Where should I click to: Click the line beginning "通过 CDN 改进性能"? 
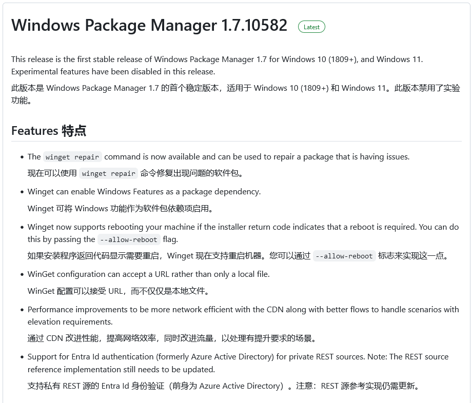pyautogui.click(x=172, y=338)
